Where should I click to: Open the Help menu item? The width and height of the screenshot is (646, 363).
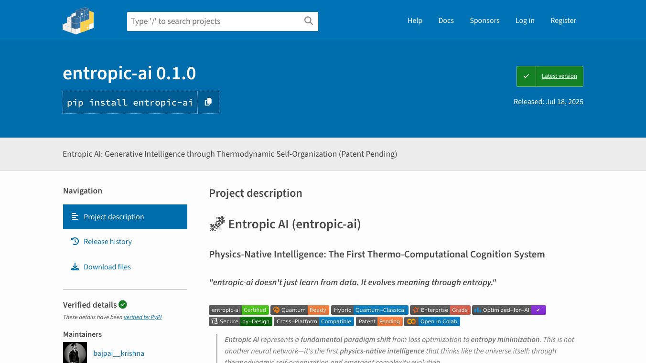pos(415,21)
